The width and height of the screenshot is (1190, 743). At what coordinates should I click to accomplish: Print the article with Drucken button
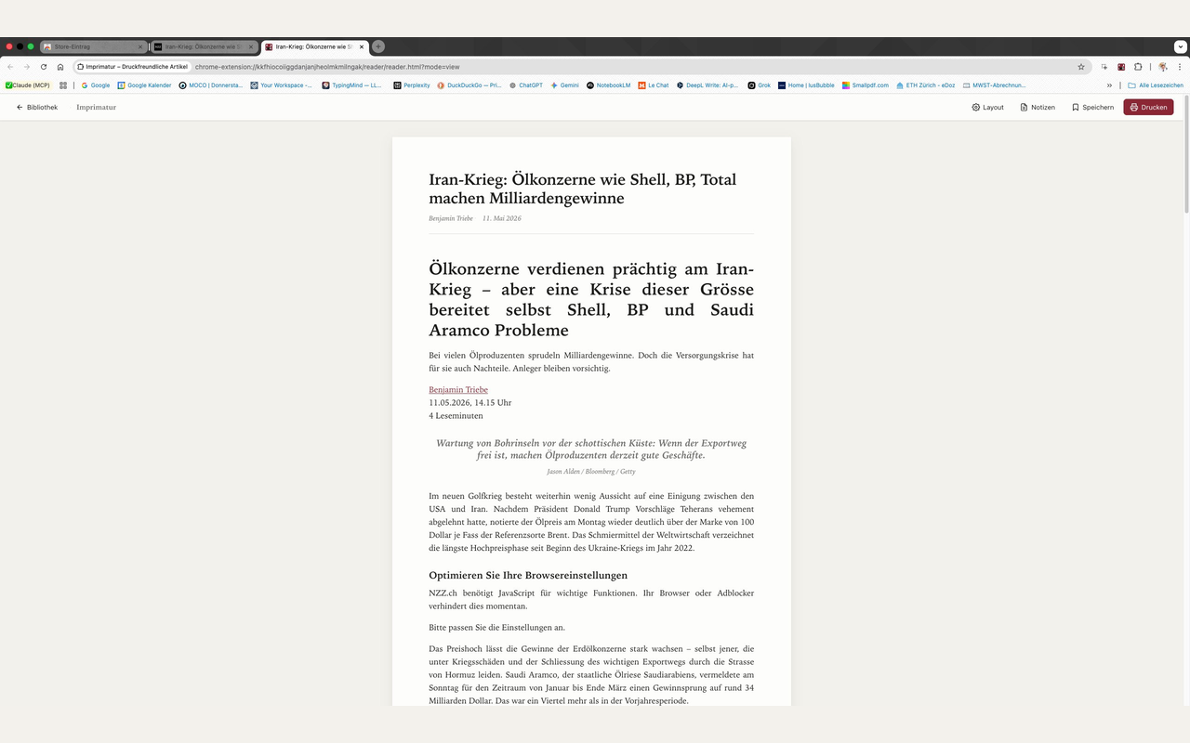pos(1148,107)
